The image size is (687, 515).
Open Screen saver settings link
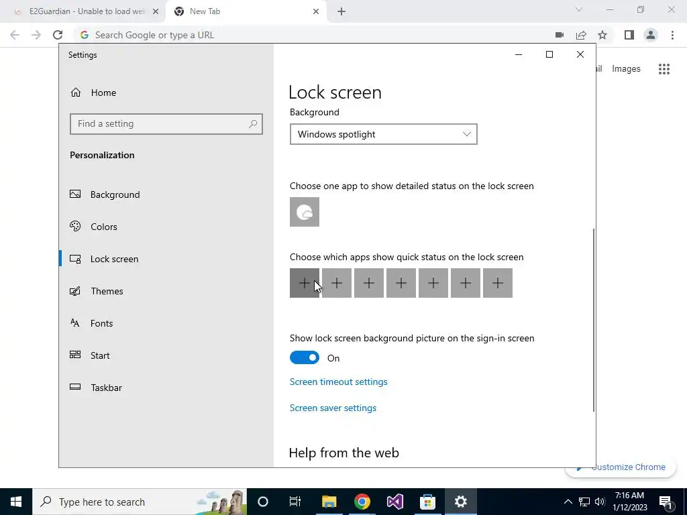coord(333,408)
